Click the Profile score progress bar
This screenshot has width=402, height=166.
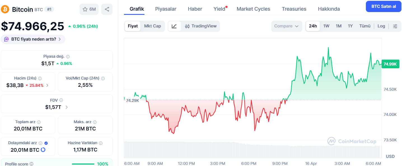(x=83, y=164)
